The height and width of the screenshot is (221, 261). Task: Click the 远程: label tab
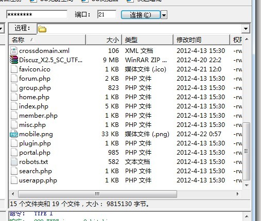(23, 28)
